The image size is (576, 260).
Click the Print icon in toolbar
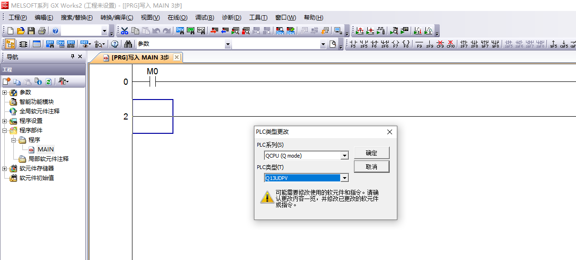click(x=41, y=31)
